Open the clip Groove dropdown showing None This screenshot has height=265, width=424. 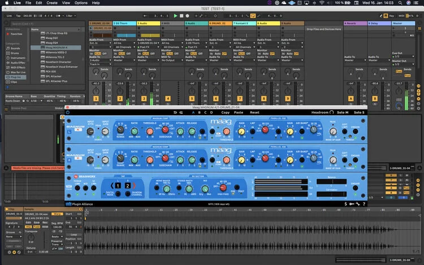pos(14,237)
